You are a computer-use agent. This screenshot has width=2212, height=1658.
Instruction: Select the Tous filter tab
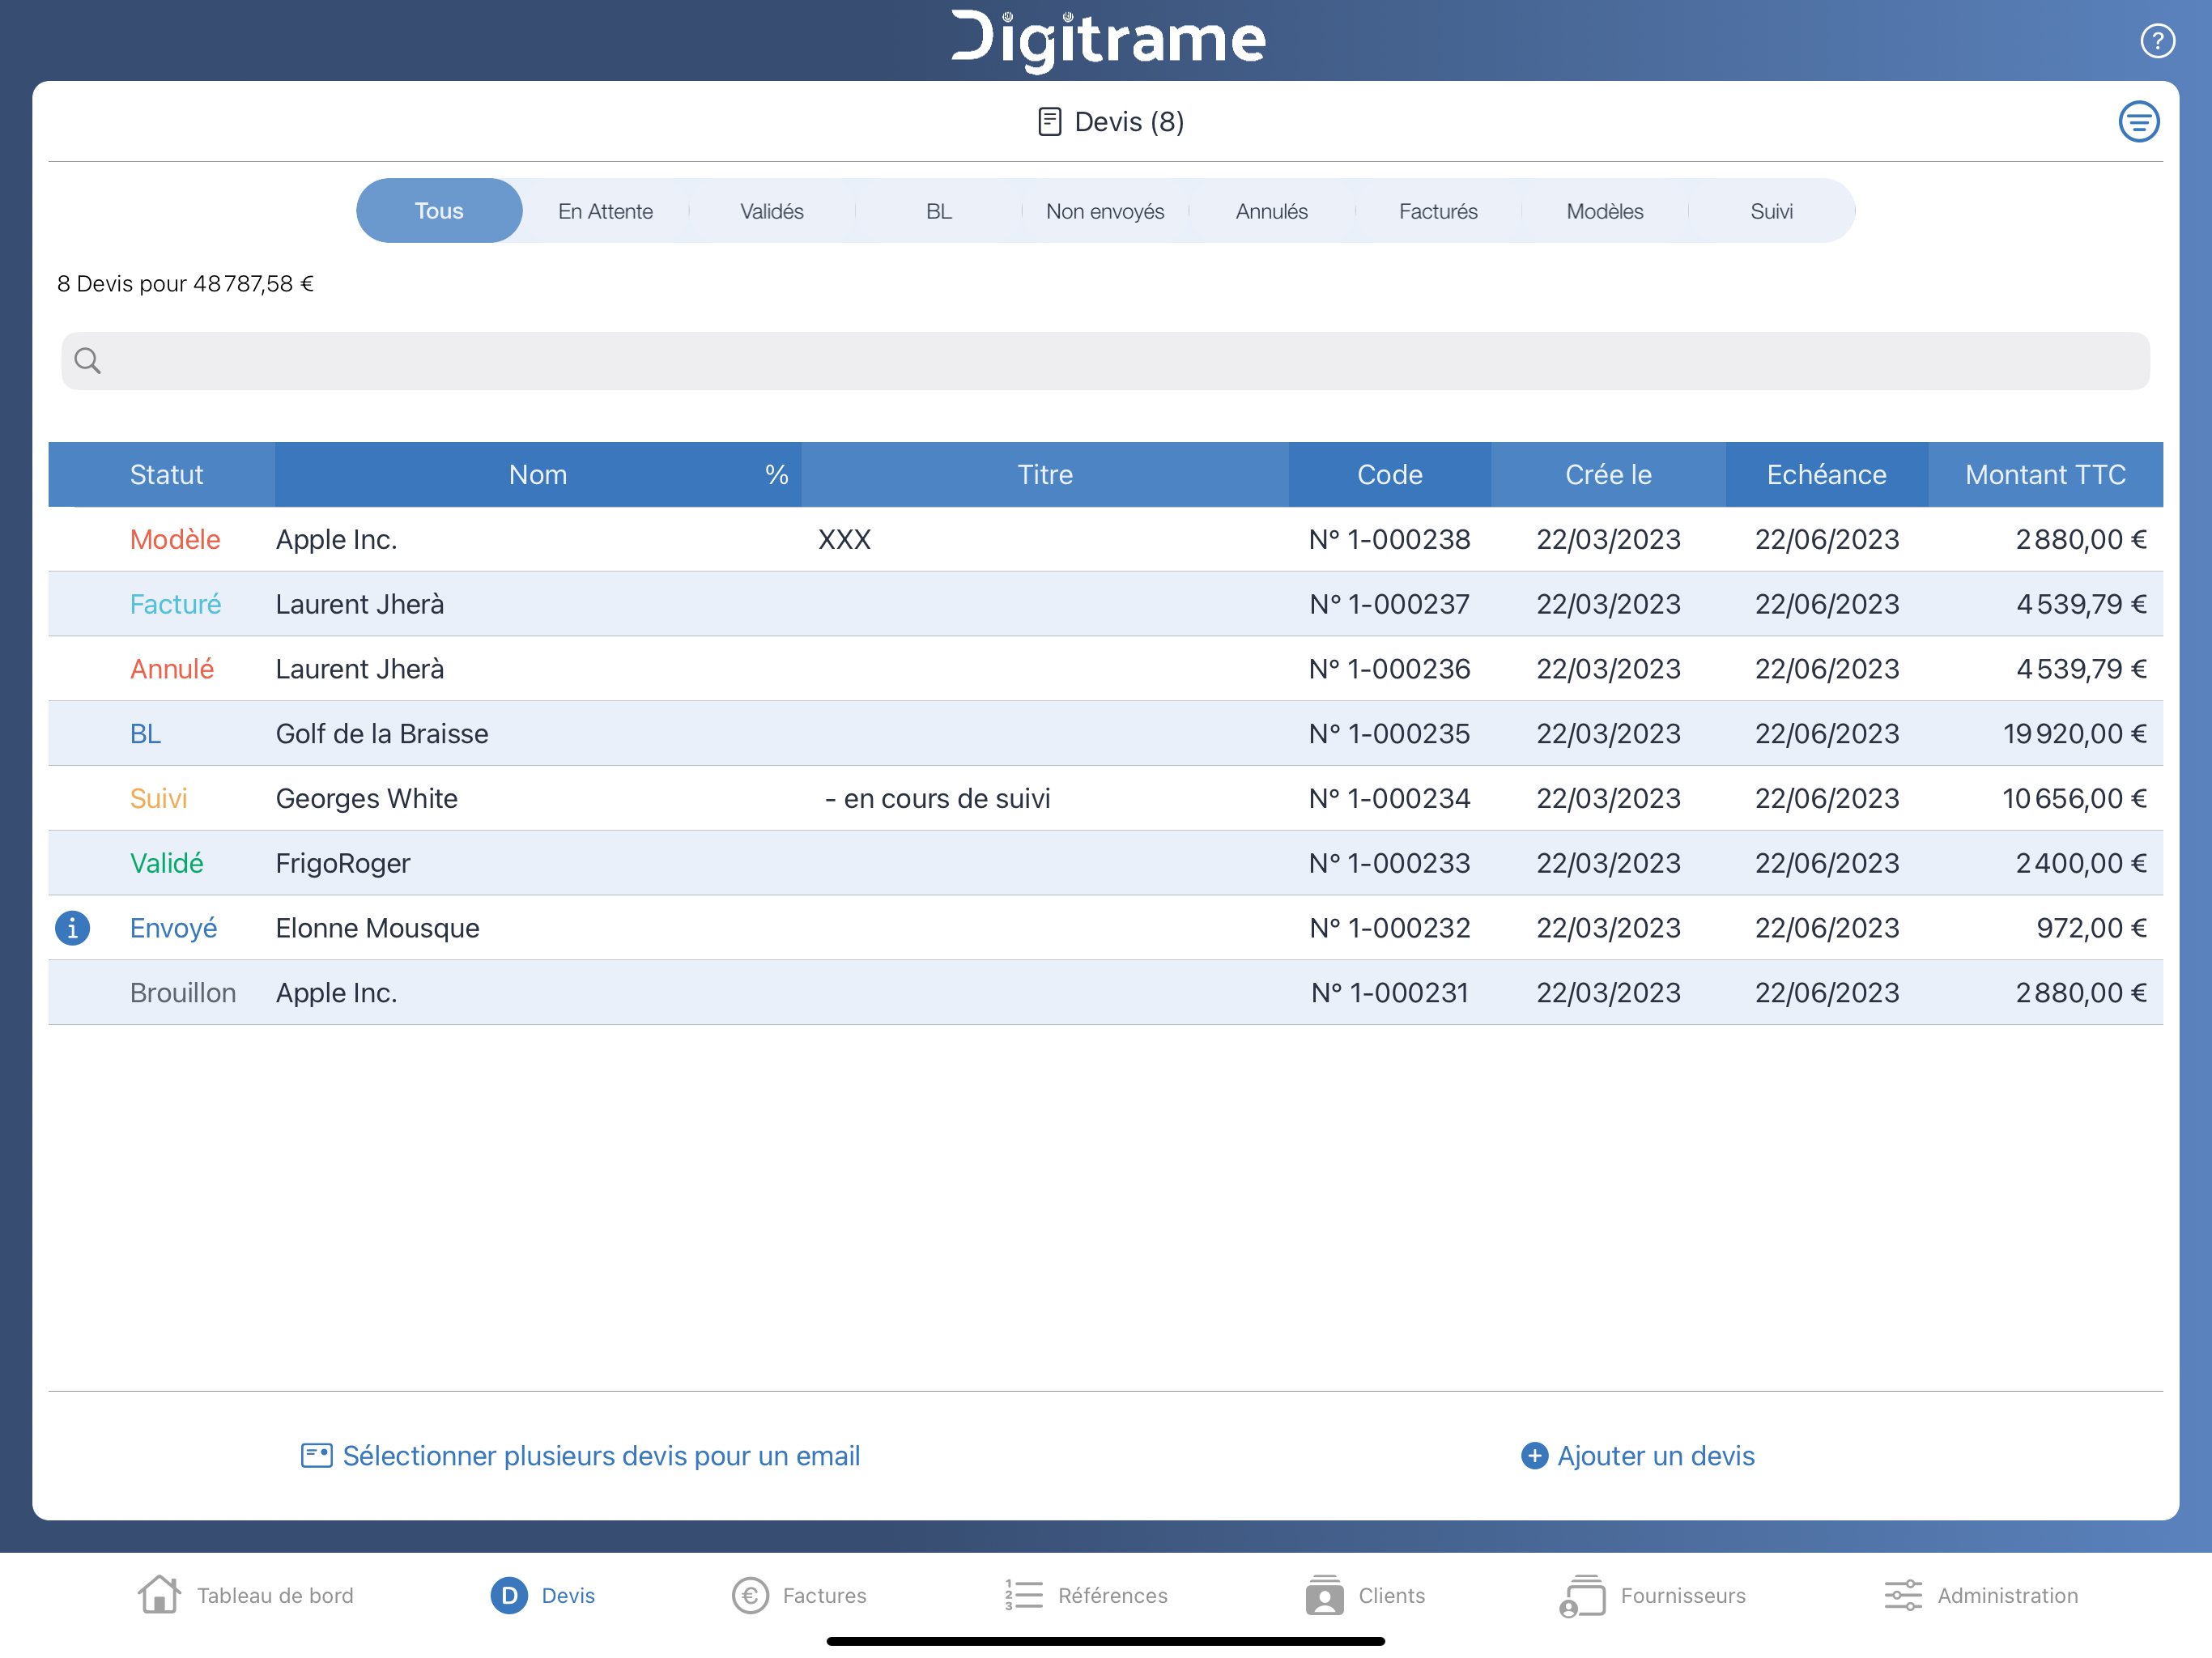[439, 211]
